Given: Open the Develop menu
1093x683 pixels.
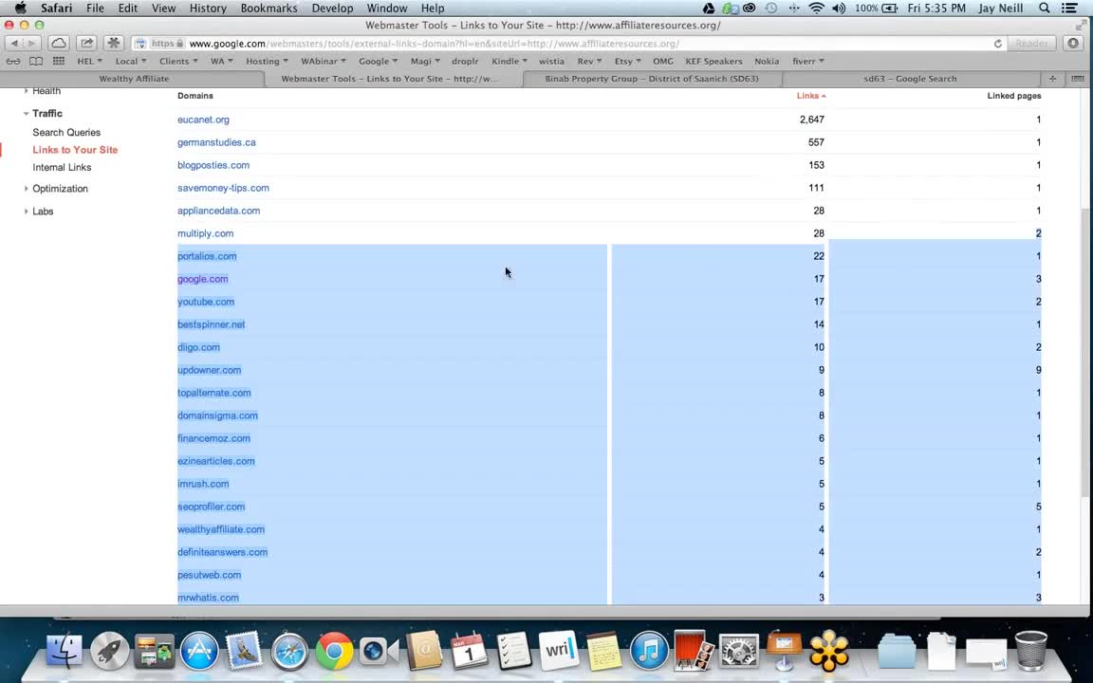Looking at the screenshot, I should (332, 9).
